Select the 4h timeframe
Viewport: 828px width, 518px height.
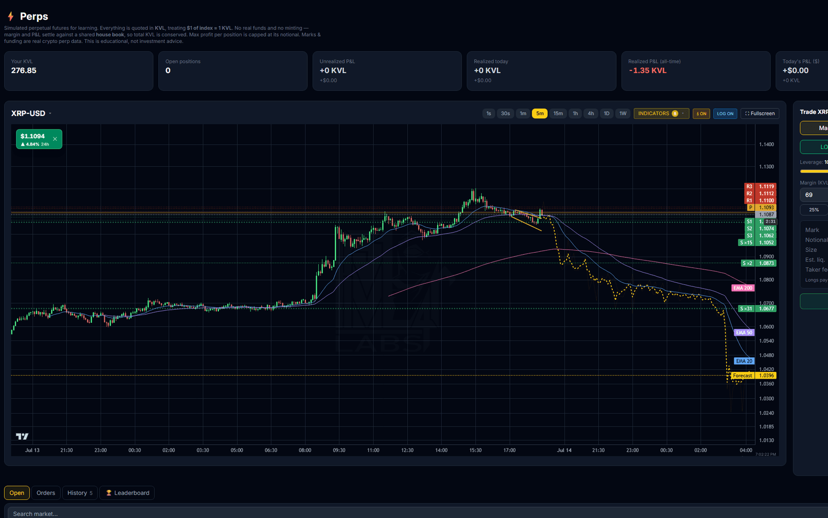591,113
